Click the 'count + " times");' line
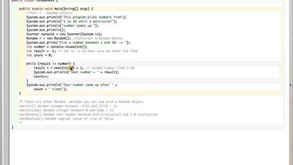Screen dimensions: 293x165 [x=50, y=89]
